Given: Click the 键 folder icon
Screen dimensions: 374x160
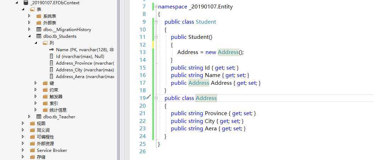Looking at the screenshot, I should pyautogui.click(x=45, y=83).
